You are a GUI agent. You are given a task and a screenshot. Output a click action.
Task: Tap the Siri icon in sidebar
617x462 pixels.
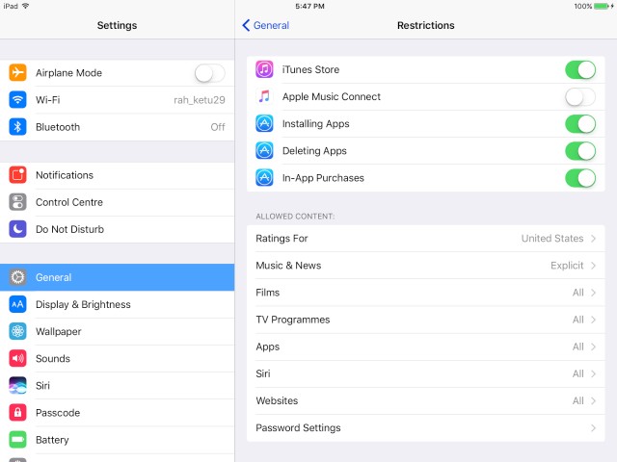pos(17,385)
